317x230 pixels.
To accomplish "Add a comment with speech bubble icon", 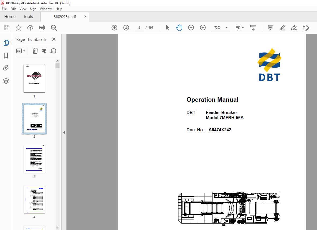I will (270, 28).
